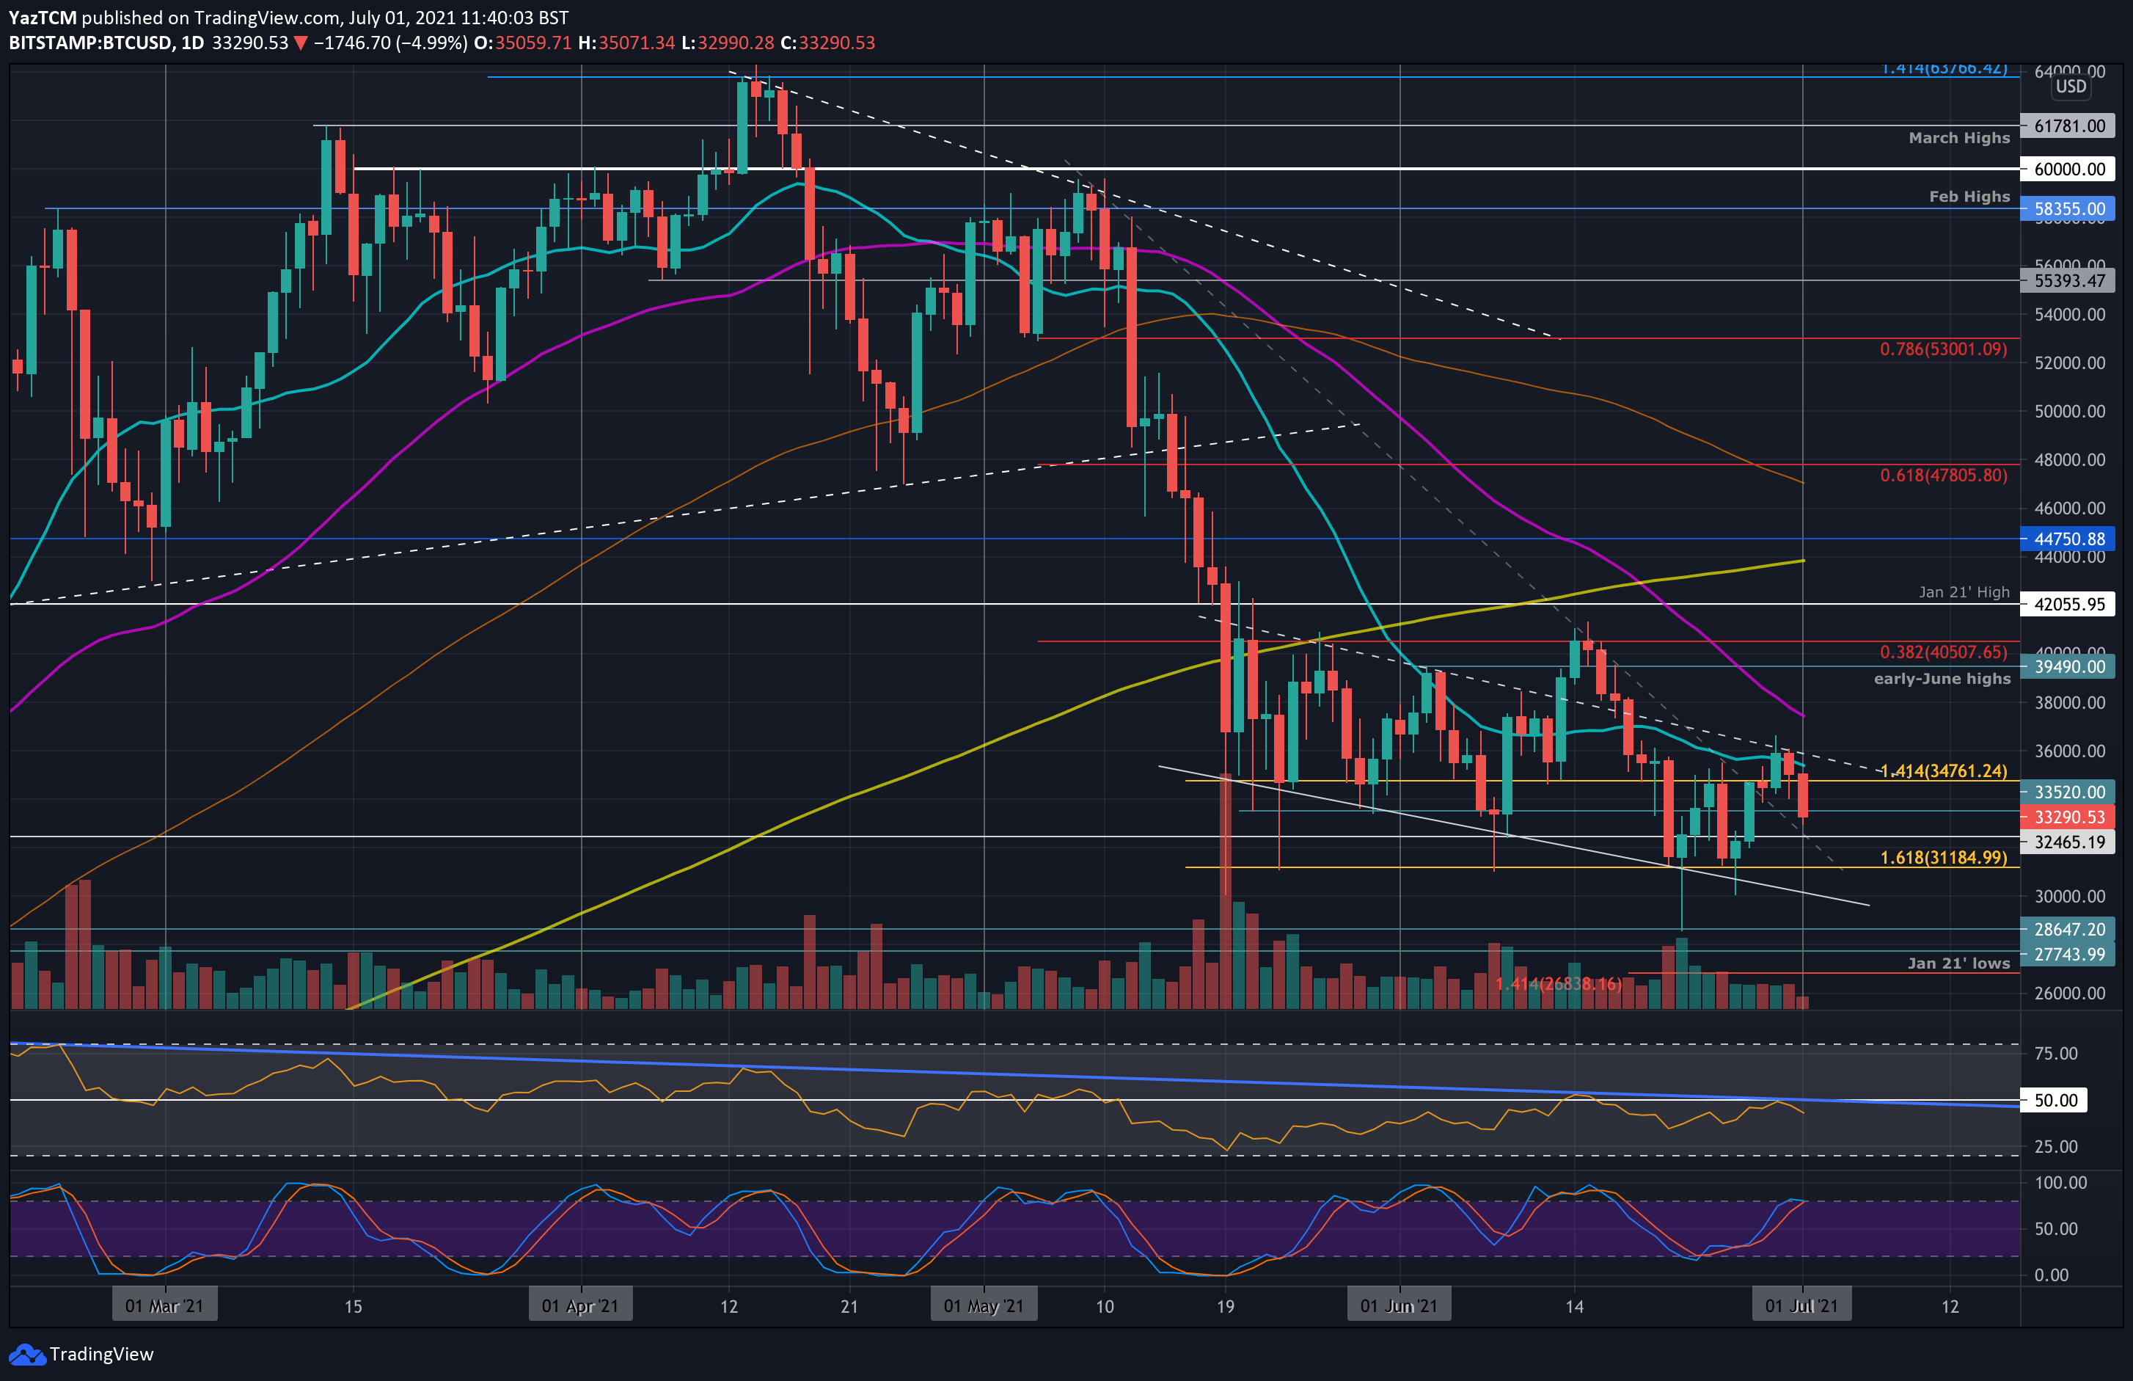Click the 100.00 stochastic axis label

[x=2060, y=1183]
